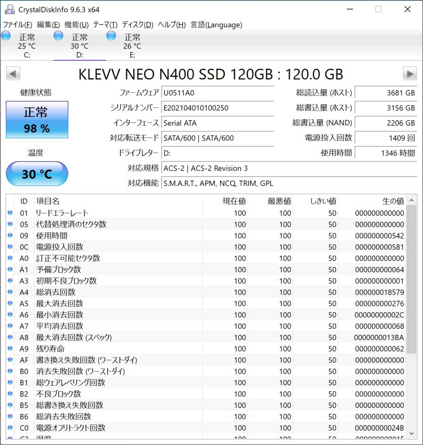Go to next disk with right arrow
423x445 pixels.
410,73
